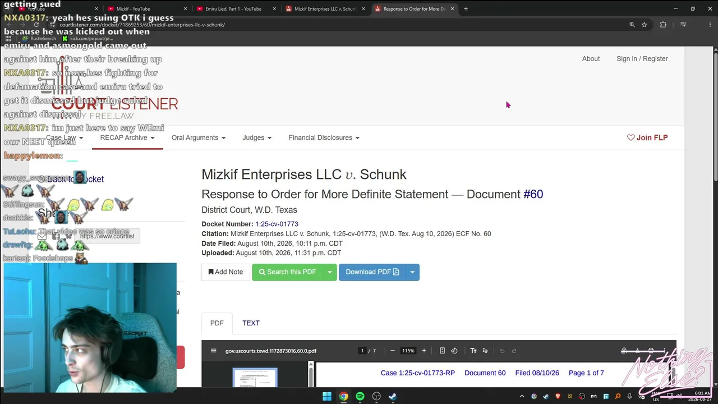Viewport: 718px width, 404px height.
Task: Click the Add Note button
Action: click(x=225, y=272)
